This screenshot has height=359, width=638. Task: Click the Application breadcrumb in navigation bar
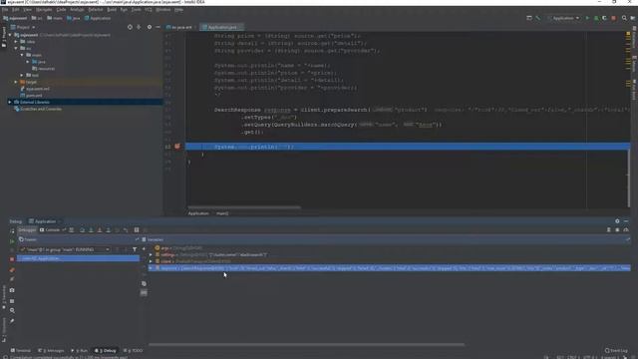(x=98, y=18)
